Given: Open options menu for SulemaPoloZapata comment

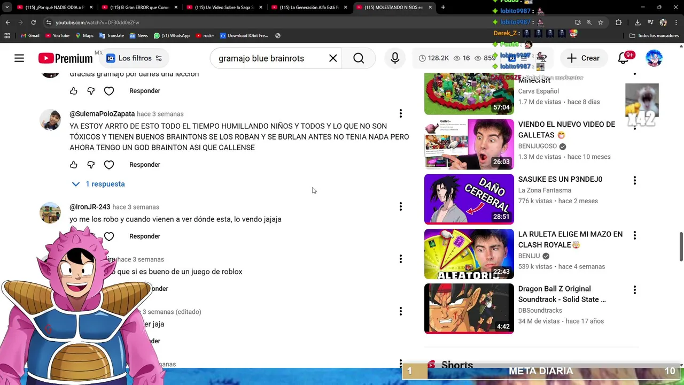Looking at the screenshot, I should coord(400,113).
